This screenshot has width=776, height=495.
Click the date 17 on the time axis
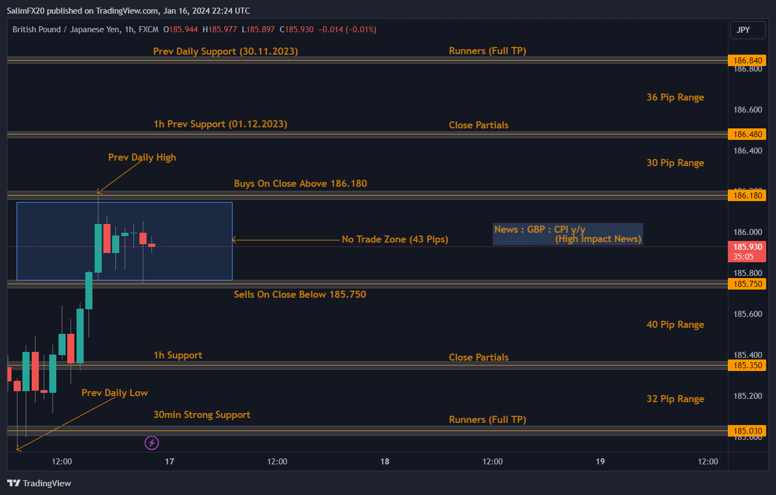(170, 462)
